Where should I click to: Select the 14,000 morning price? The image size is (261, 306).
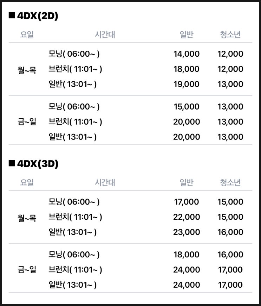tap(187, 54)
